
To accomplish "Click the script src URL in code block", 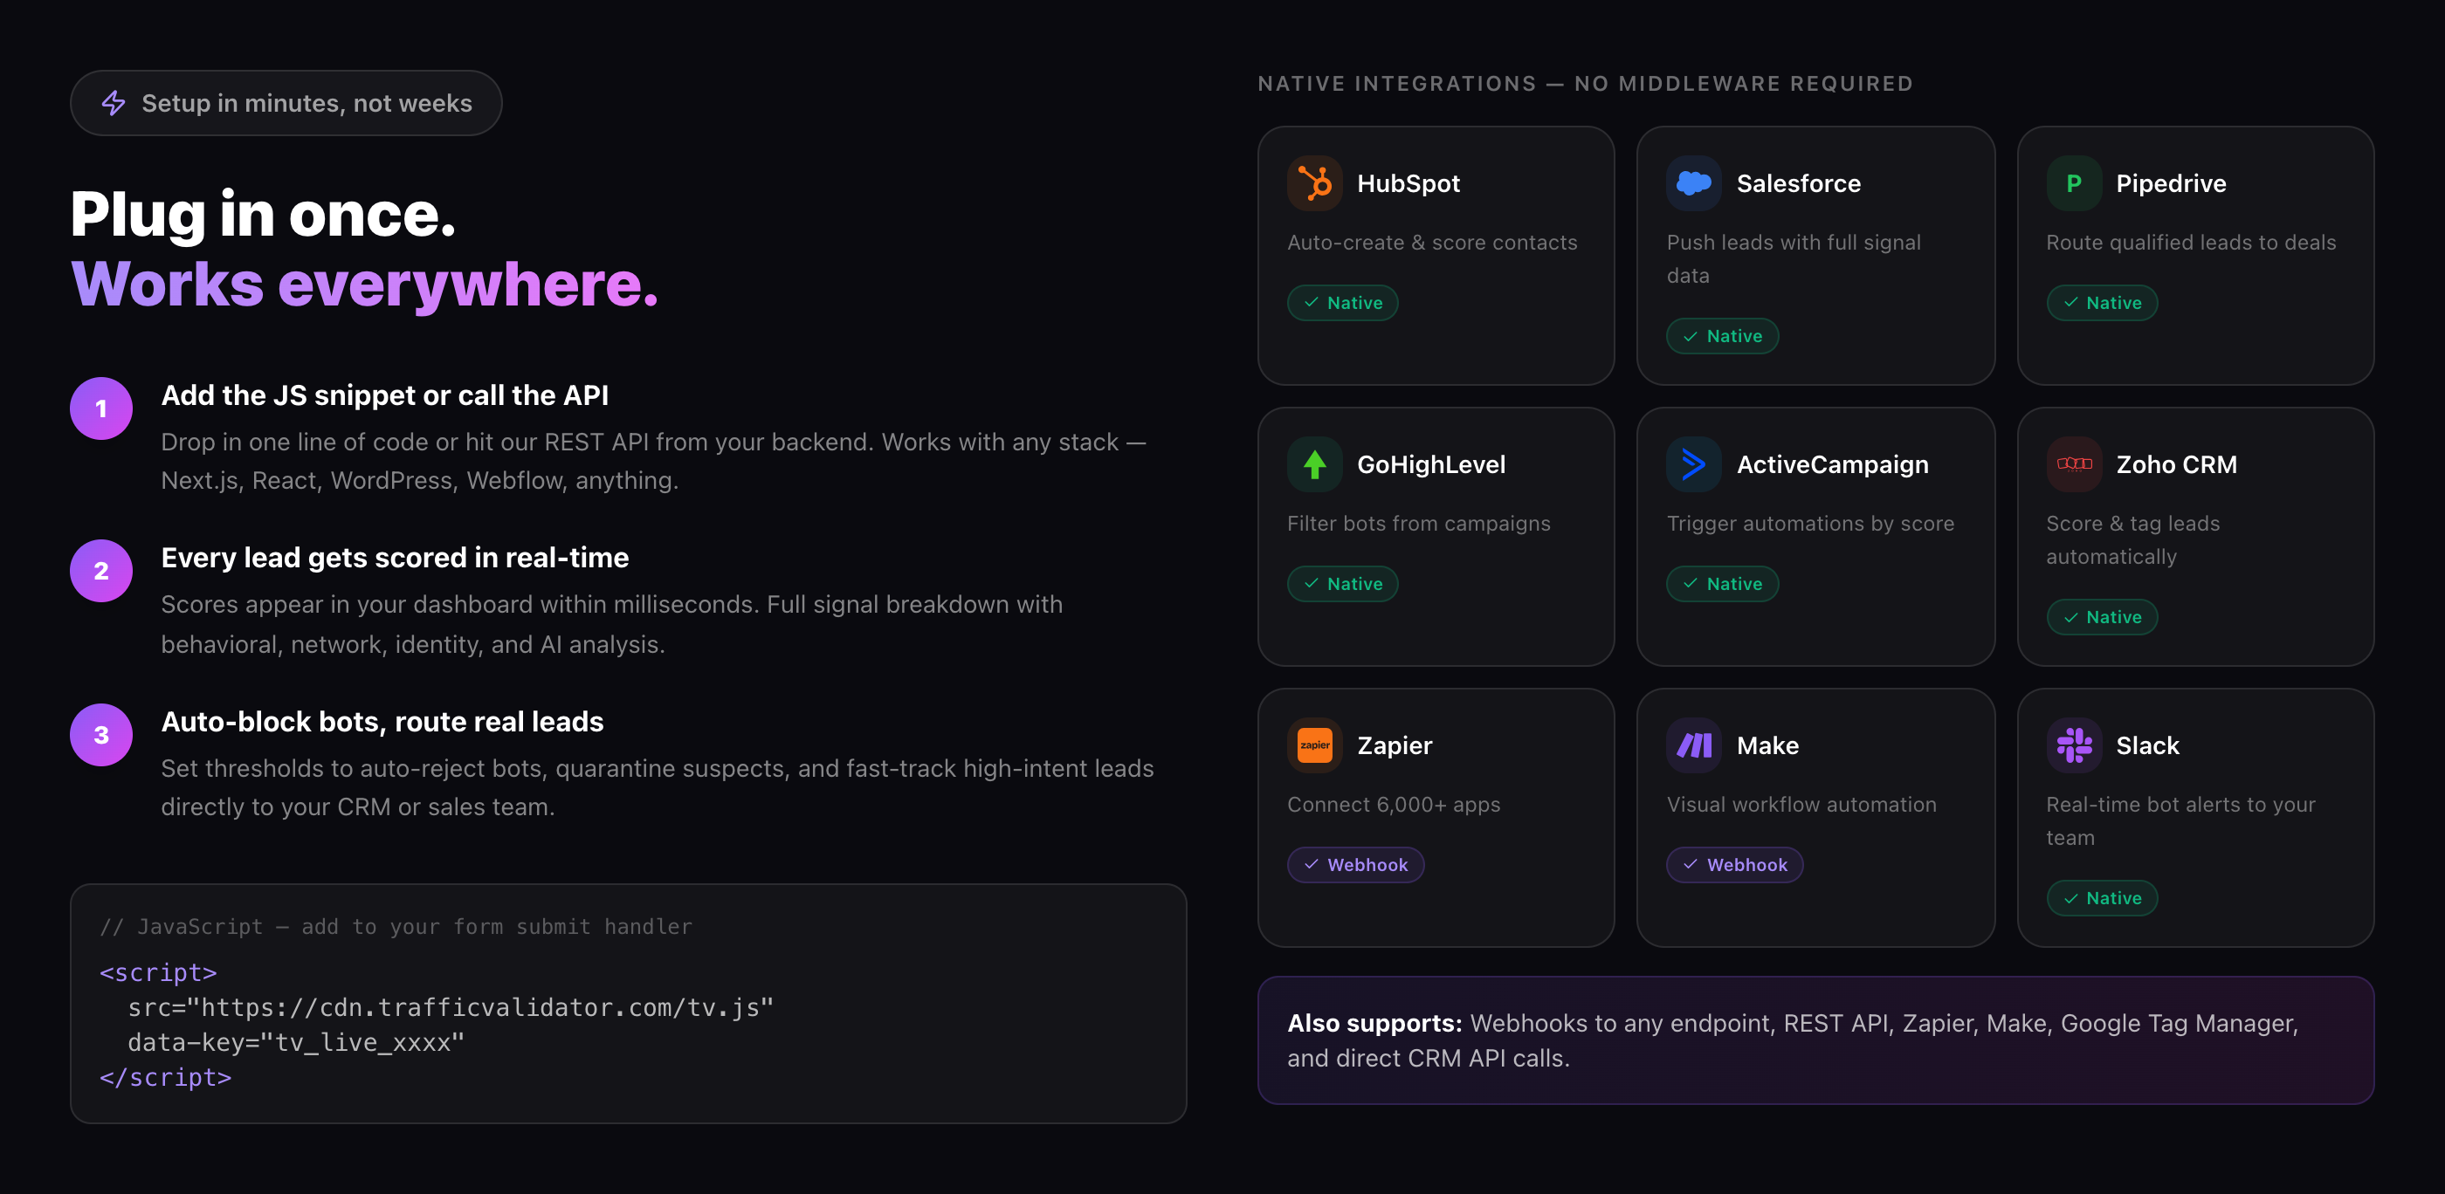I will (x=451, y=1007).
